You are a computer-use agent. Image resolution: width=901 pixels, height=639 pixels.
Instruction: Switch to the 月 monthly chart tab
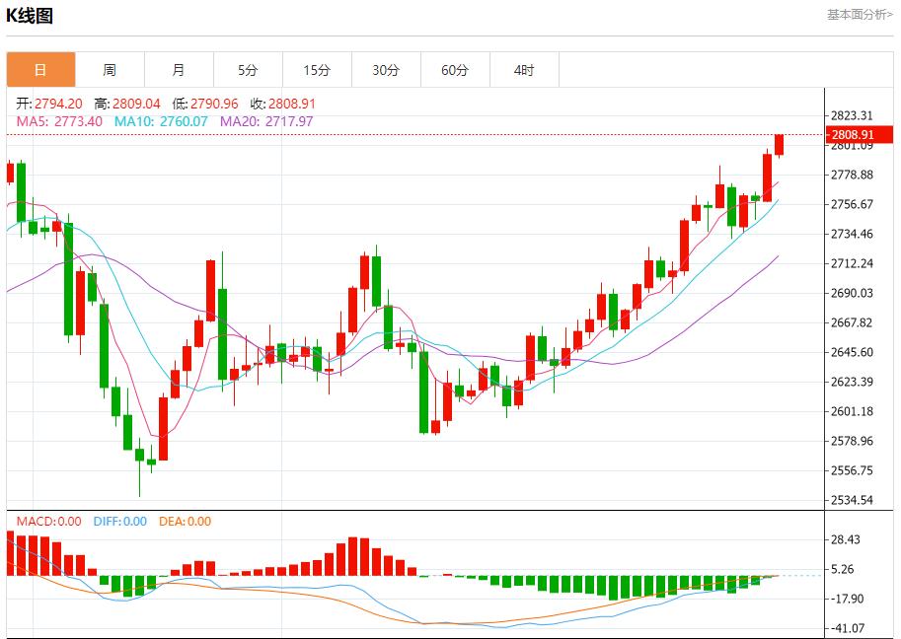click(179, 70)
